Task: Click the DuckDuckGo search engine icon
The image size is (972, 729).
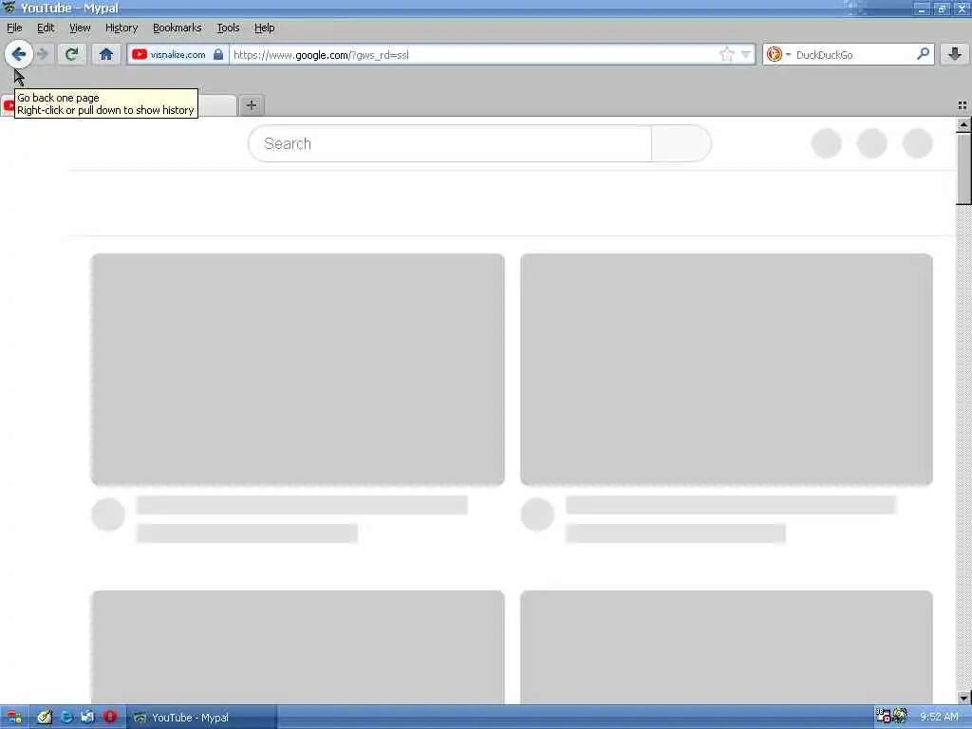Action: 775,54
